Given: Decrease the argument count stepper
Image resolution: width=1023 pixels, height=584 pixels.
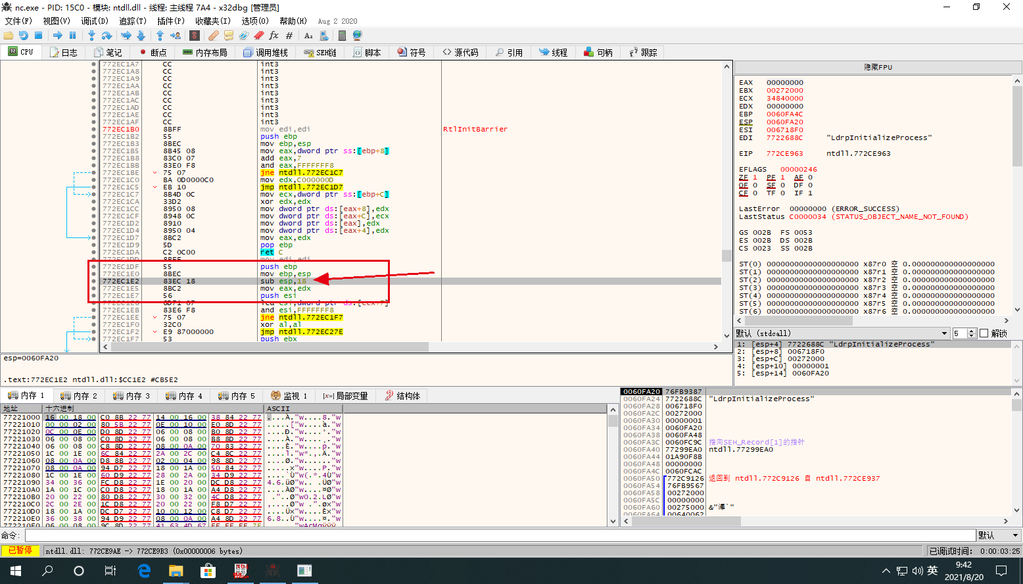Looking at the screenshot, I should [x=972, y=336].
